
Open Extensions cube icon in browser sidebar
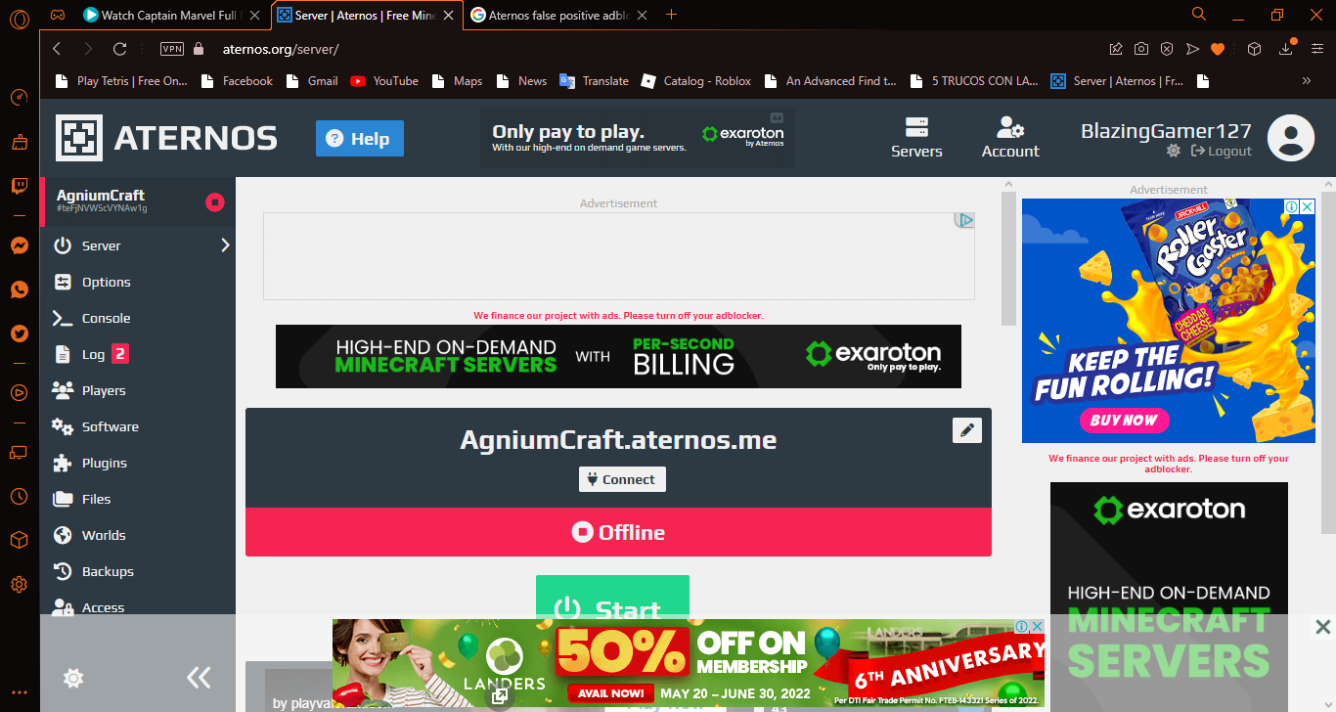19,540
